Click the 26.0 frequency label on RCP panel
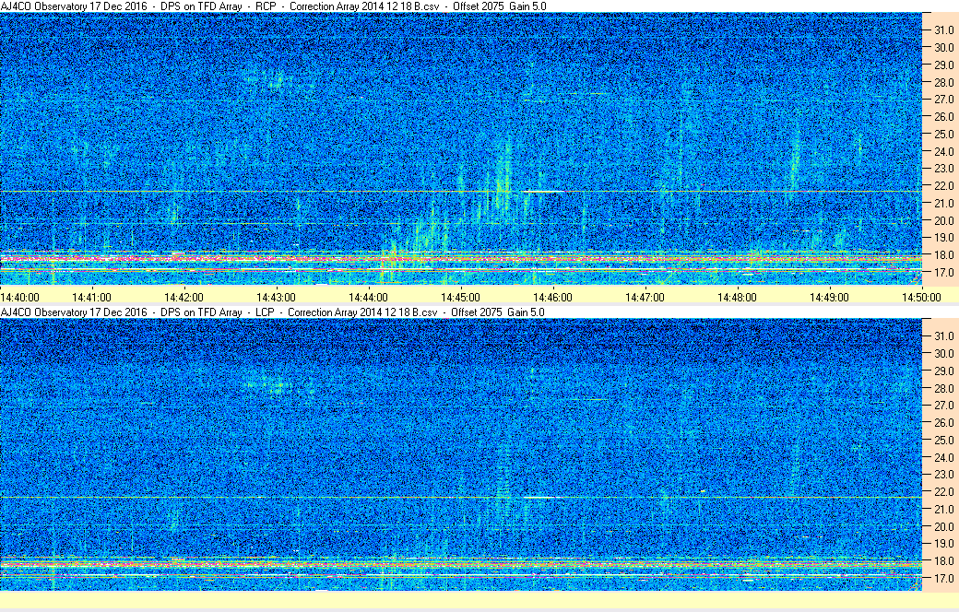The image size is (959, 612). pyautogui.click(x=943, y=117)
